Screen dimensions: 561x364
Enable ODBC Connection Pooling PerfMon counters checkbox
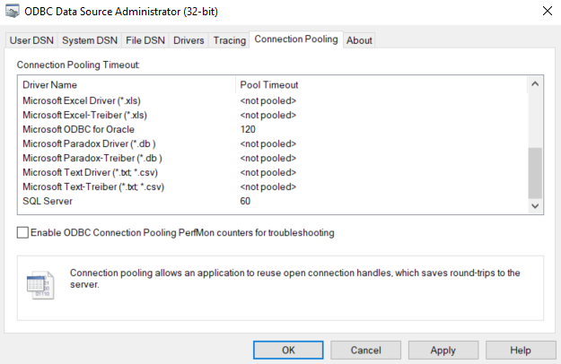23,232
